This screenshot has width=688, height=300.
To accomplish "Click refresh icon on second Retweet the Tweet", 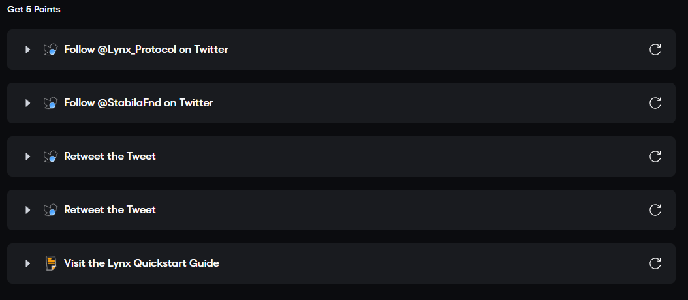I will point(655,210).
